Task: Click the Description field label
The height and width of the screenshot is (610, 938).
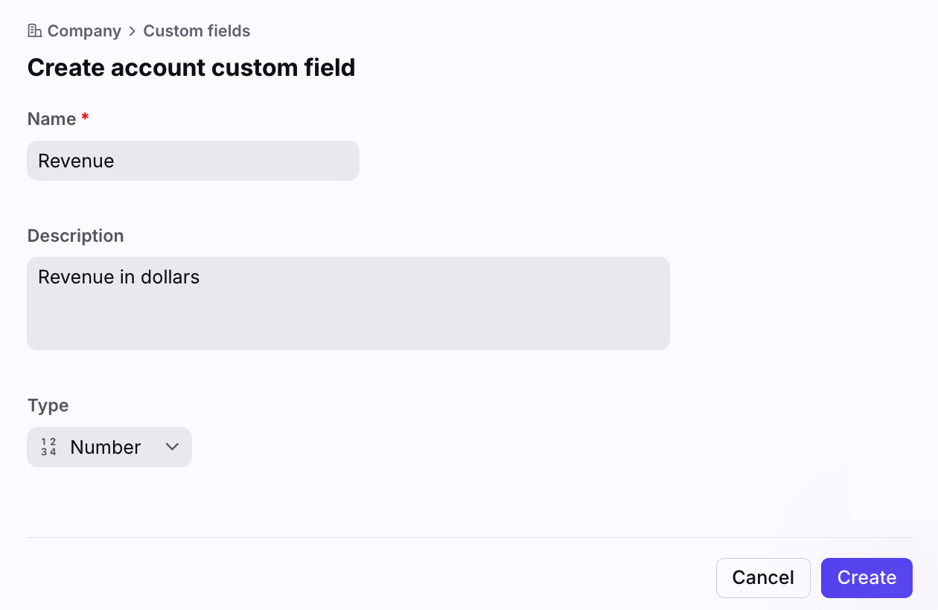Action: 75,236
